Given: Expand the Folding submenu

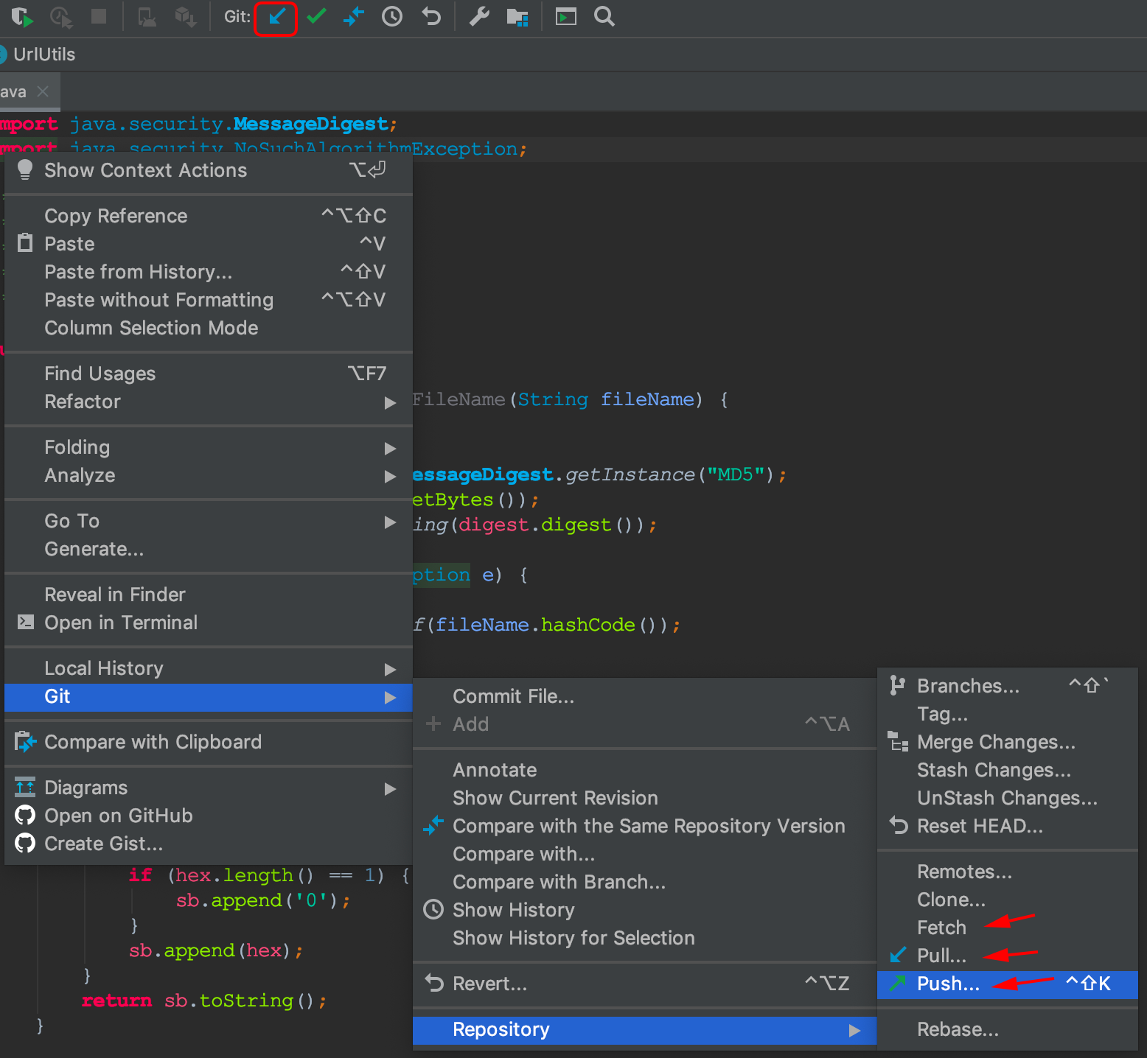Looking at the screenshot, I should [209, 447].
